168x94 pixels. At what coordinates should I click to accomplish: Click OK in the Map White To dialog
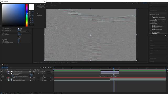pos(41,5)
